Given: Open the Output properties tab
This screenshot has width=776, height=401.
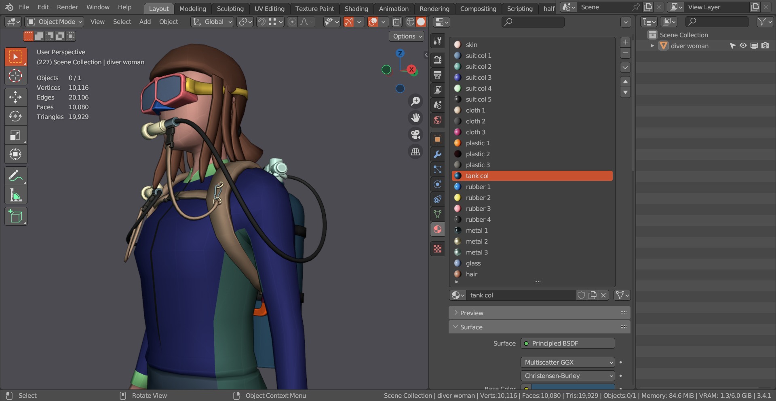Looking at the screenshot, I should [437, 75].
